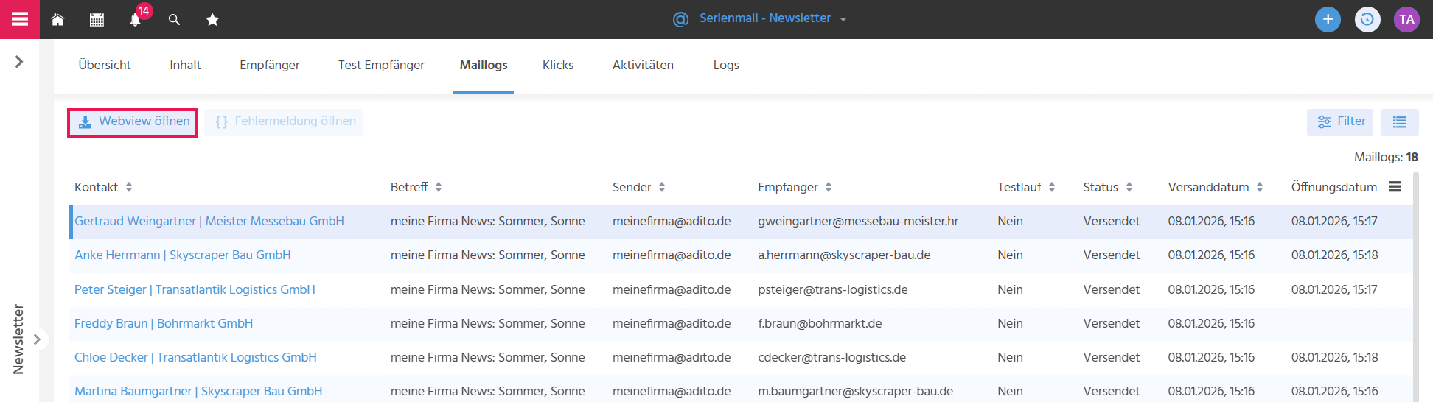Click the blue plus create button
1433x402 pixels.
[x=1328, y=19]
